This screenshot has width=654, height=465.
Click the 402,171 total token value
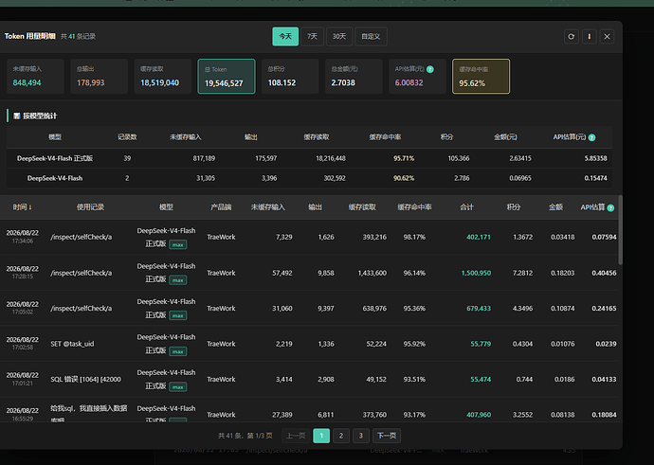click(479, 237)
